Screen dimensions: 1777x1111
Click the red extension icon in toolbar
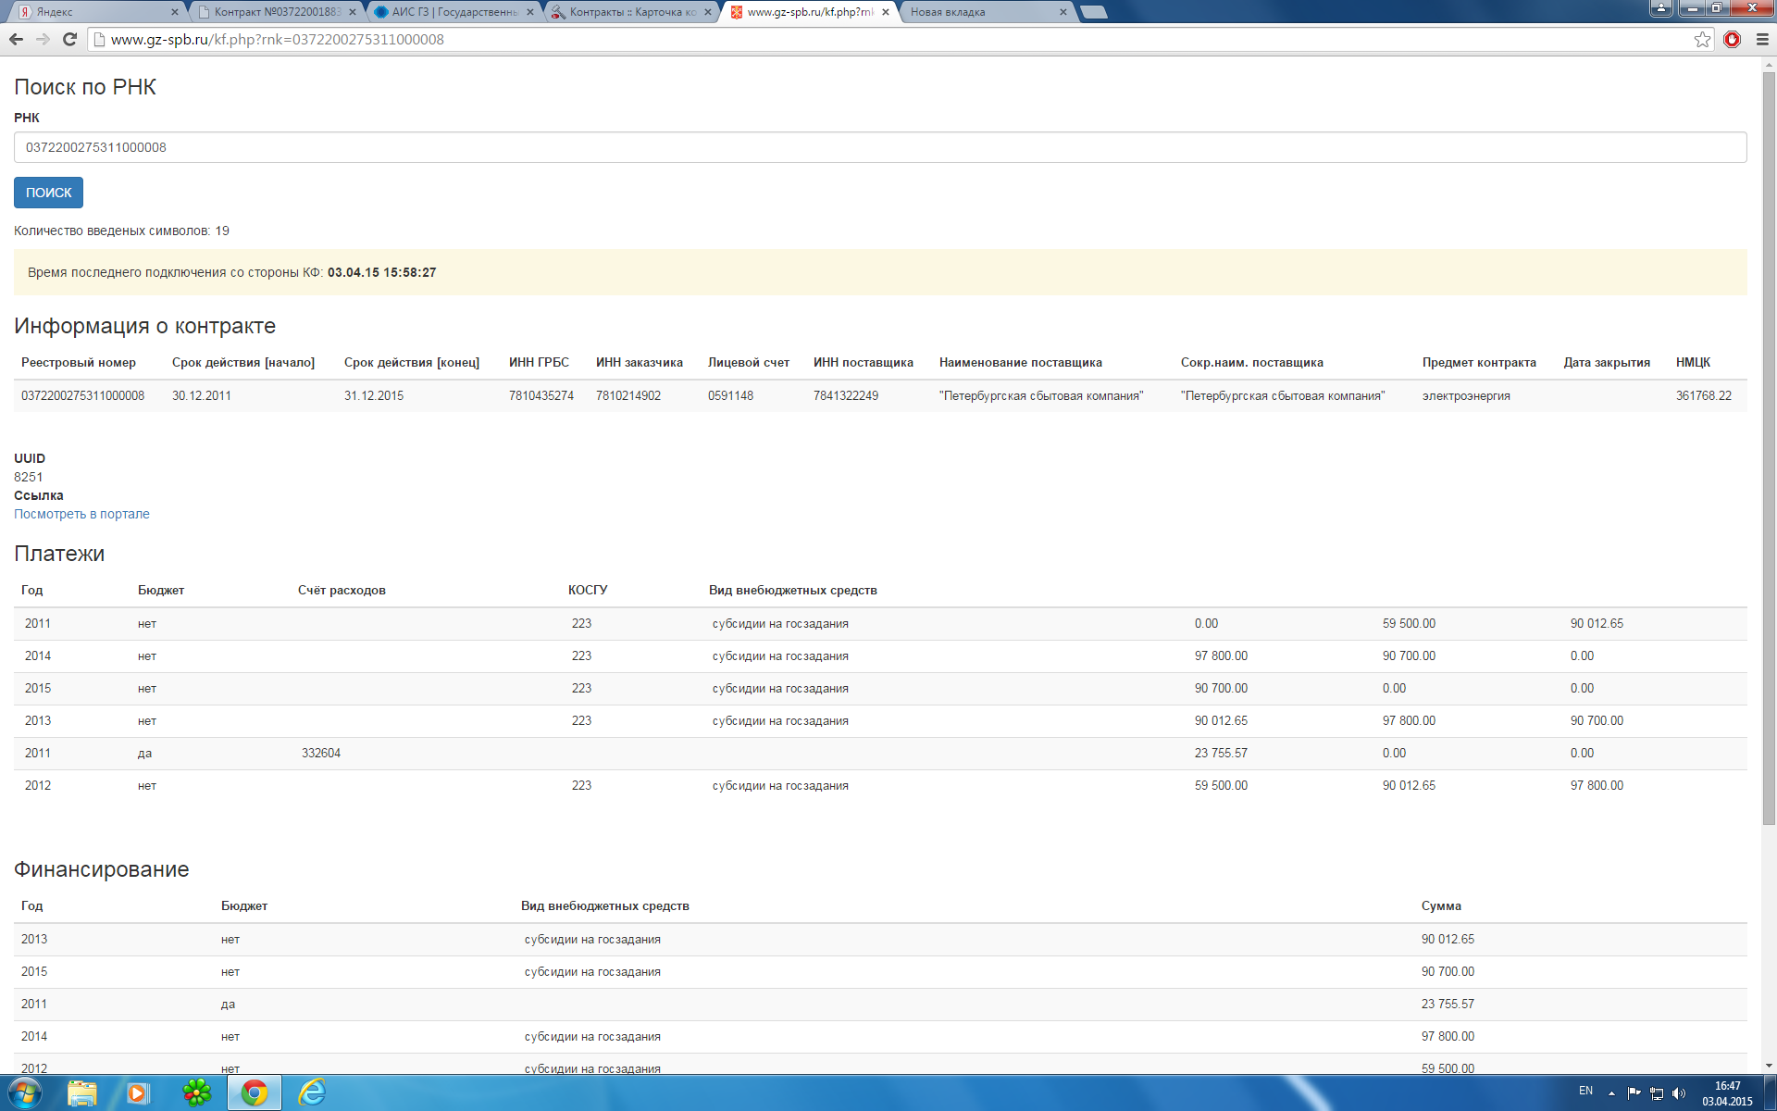(1732, 39)
